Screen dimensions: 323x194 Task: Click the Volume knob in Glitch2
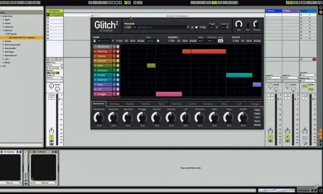tap(257, 24)
